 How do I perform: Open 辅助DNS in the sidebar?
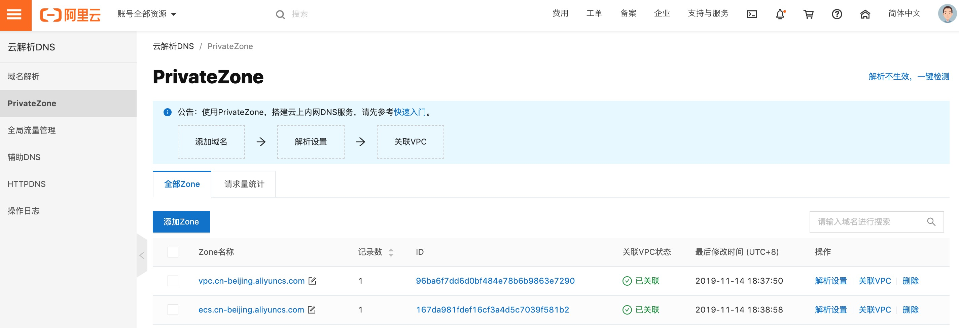click(x=68, y=157)
